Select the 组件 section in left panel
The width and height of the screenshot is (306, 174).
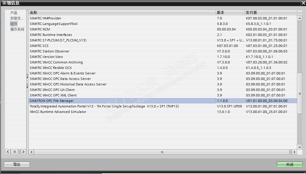(x=14, y=24)
